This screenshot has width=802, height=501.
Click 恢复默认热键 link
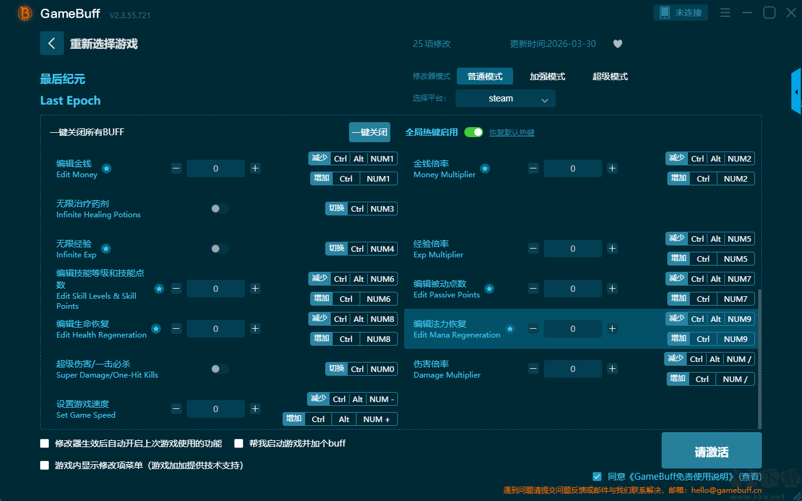tap(512, 133)
